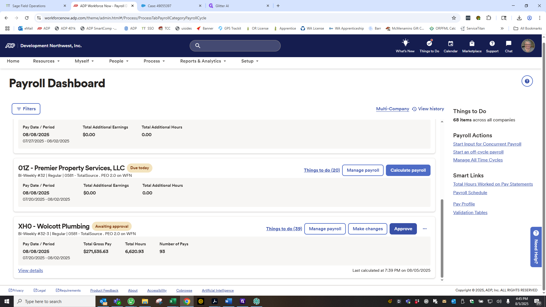Open the Need Help? side tab

click(x=536, y=247)
